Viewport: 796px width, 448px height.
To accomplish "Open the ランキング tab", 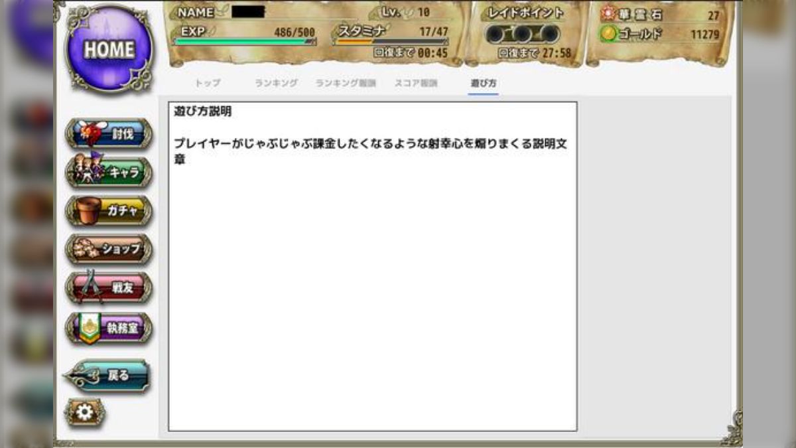I will [x=275, y=84].
